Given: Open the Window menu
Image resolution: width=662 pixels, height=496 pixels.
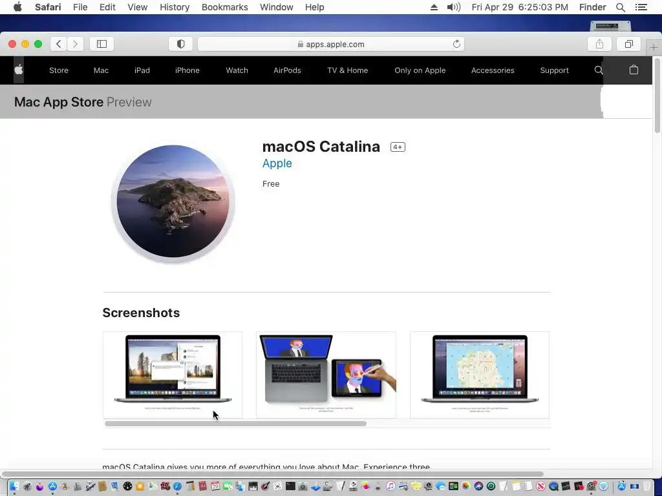Looking at the screenshot, I should tap(277, 7).
